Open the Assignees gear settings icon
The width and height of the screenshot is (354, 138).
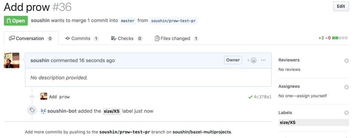pos(346,87)
